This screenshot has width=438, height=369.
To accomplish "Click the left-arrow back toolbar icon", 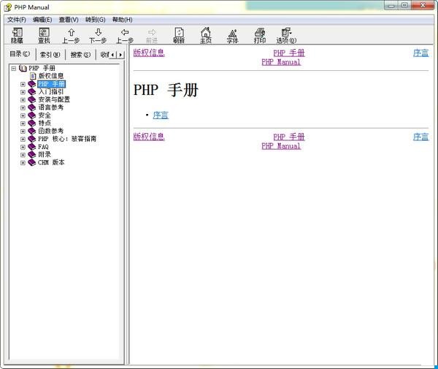I will click(125, 36).
